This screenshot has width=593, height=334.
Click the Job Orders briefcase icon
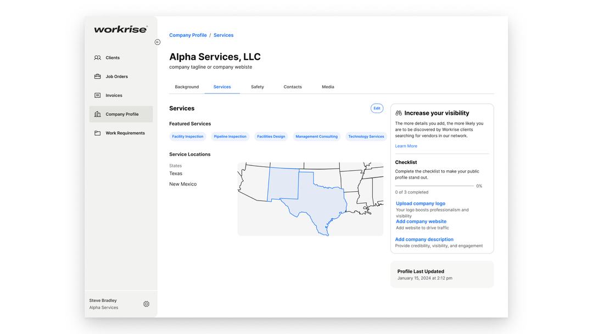click(98, 76)
